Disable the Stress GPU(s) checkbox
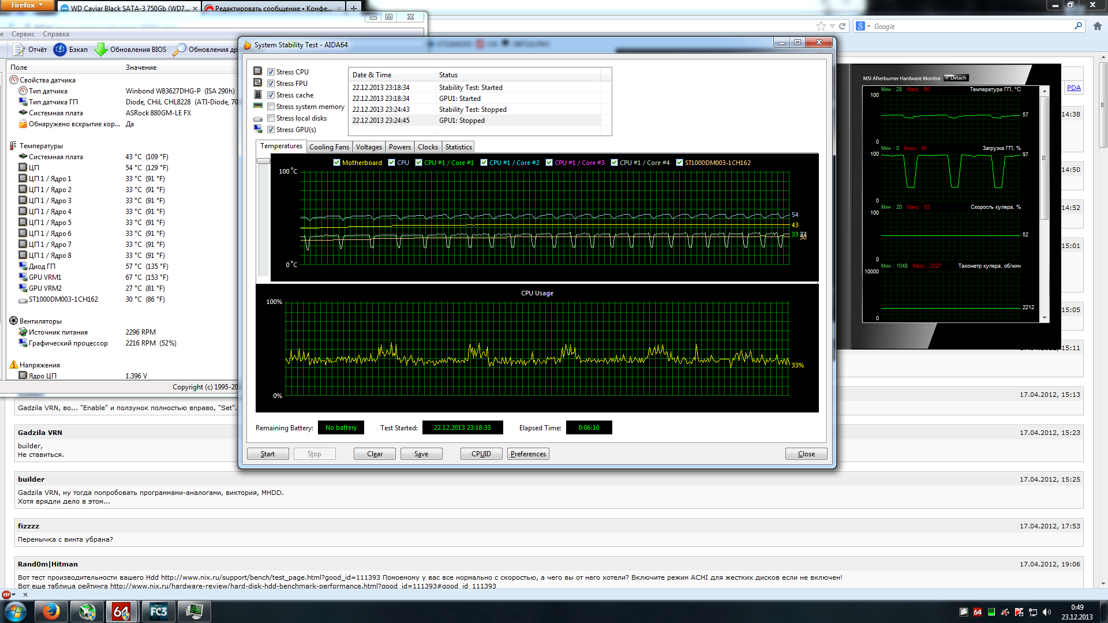The image size is (1108, 623). click(271, 130)
